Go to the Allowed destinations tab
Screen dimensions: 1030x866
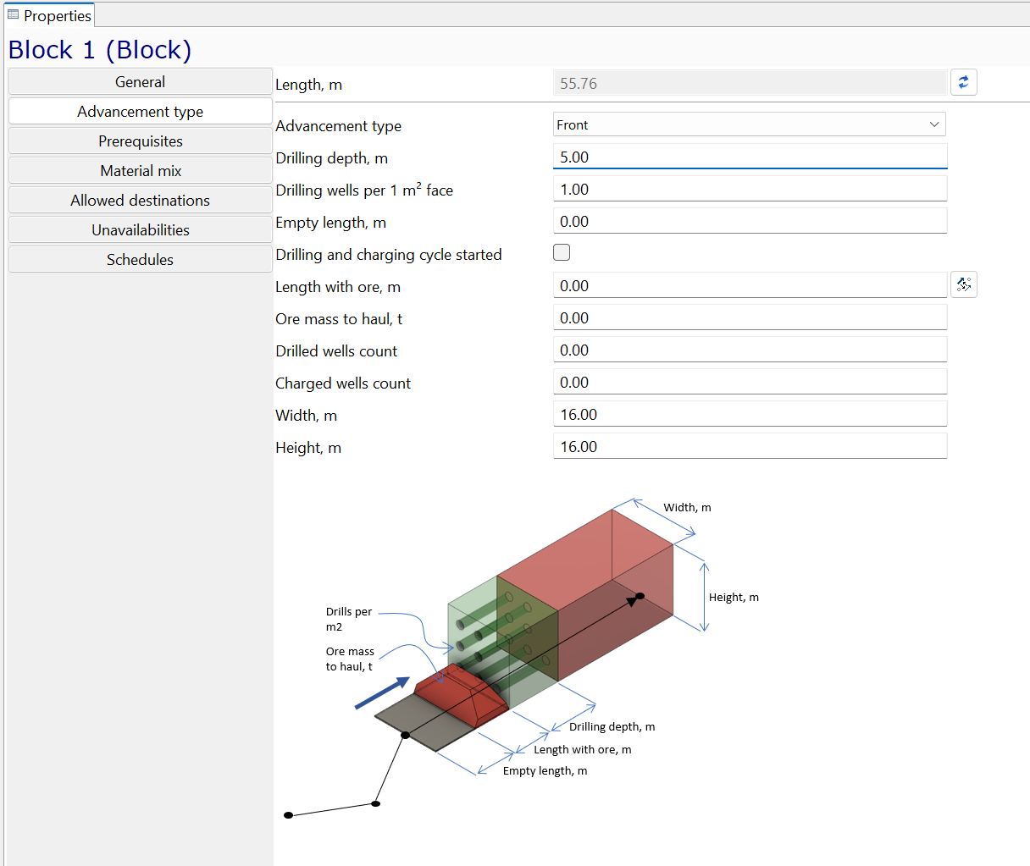[141, 200]
